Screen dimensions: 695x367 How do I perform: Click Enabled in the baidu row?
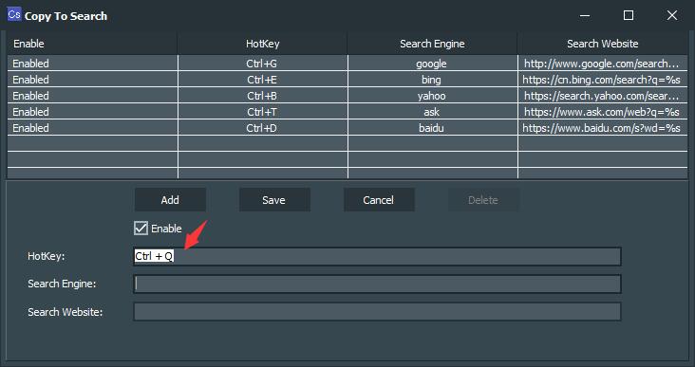[x=92, y=128]
